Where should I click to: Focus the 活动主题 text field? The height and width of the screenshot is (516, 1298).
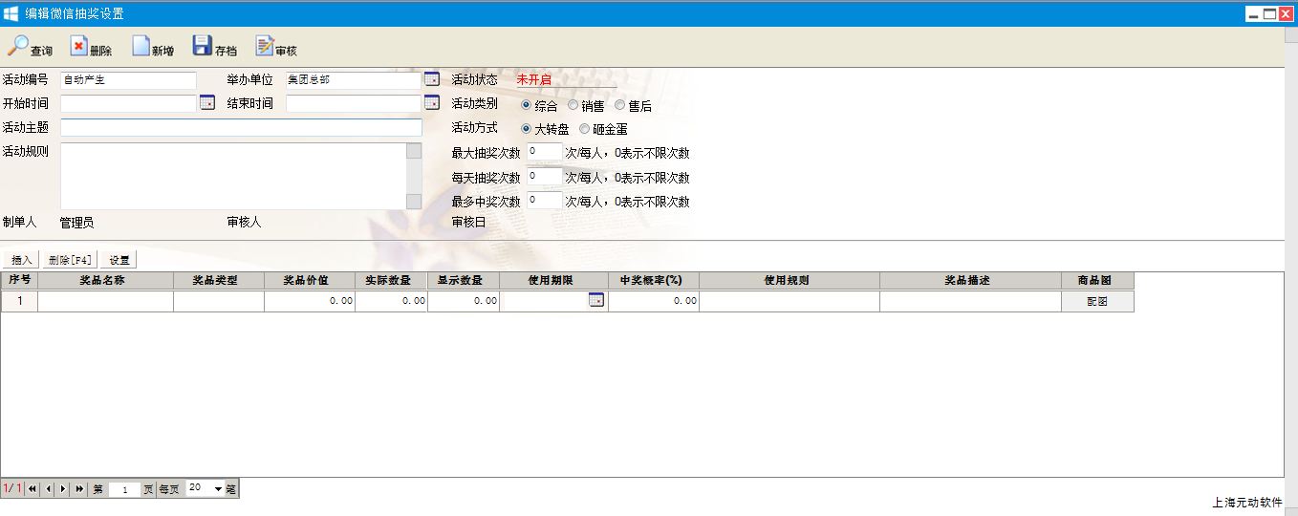coord(241,128)
